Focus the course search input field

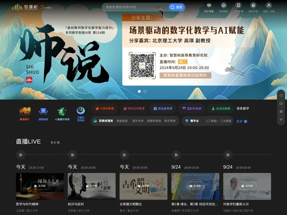pos(136,7)
